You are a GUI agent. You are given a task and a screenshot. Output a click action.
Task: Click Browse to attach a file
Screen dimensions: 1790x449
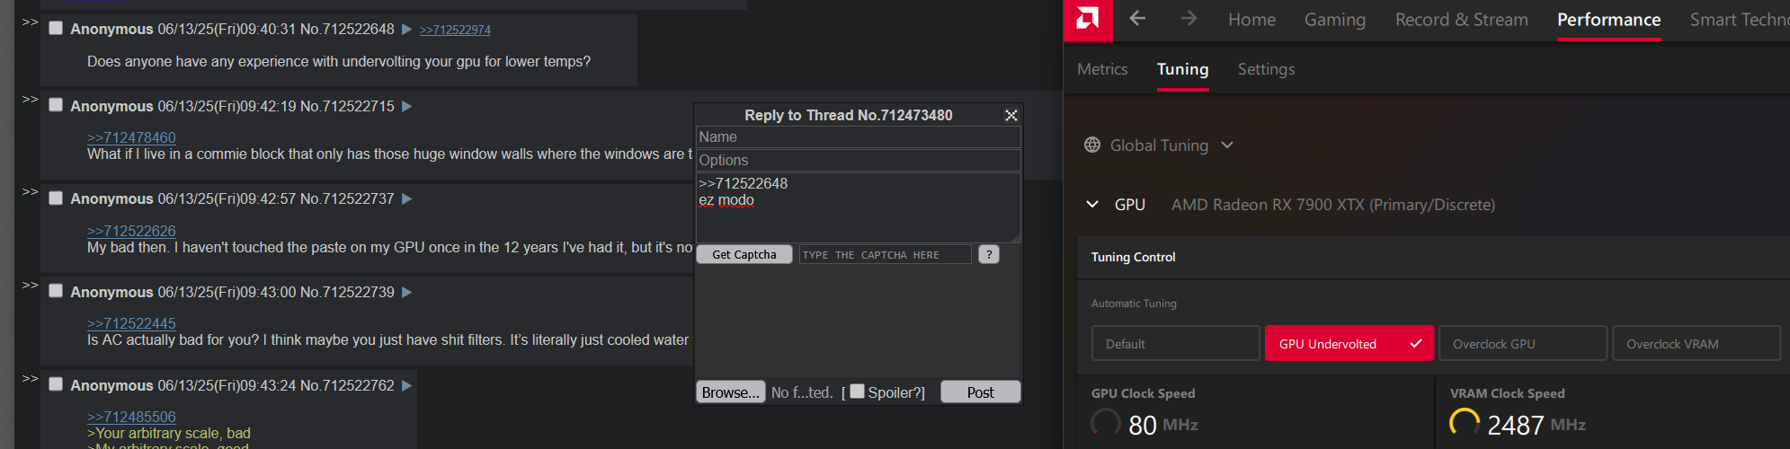pyautogui.click(x=731, y=392)
